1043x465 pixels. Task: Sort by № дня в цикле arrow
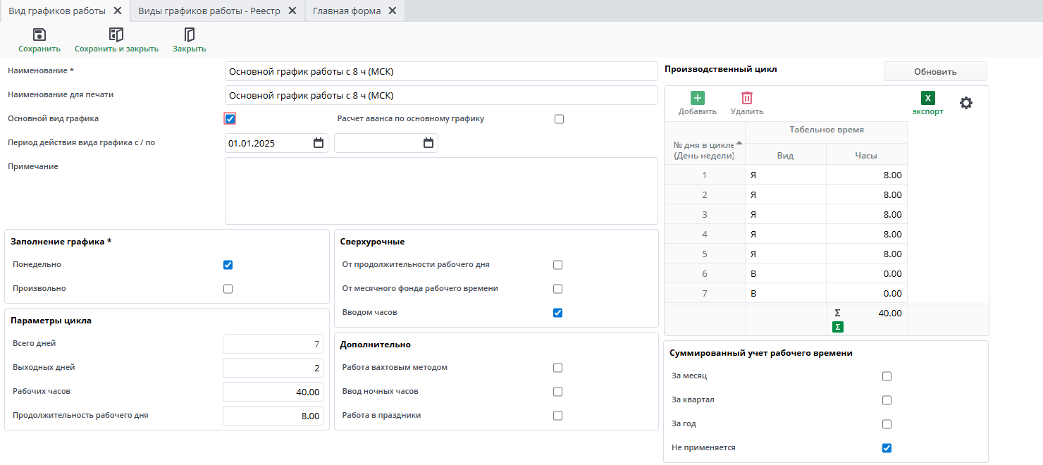[x=739, y=142]
